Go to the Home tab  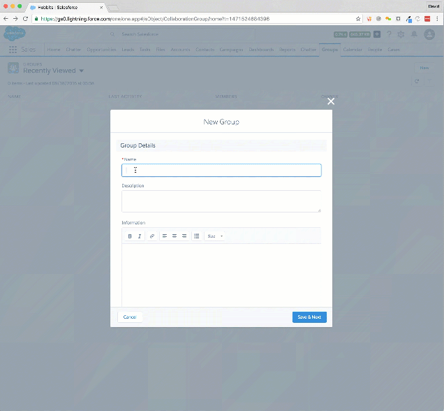coord(54,50)
